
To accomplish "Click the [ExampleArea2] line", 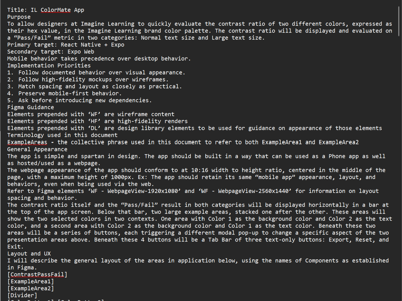I will [31, 288].
